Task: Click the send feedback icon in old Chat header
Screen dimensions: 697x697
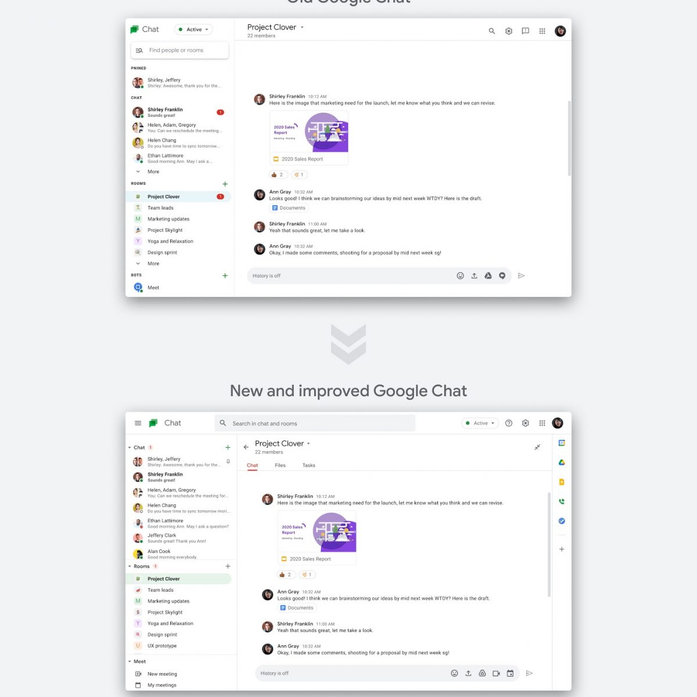Action: click(525, 31)
